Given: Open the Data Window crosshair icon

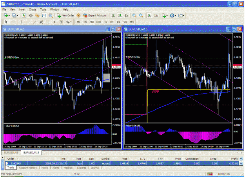Looking at the screenshot, I should click(31, 15).
